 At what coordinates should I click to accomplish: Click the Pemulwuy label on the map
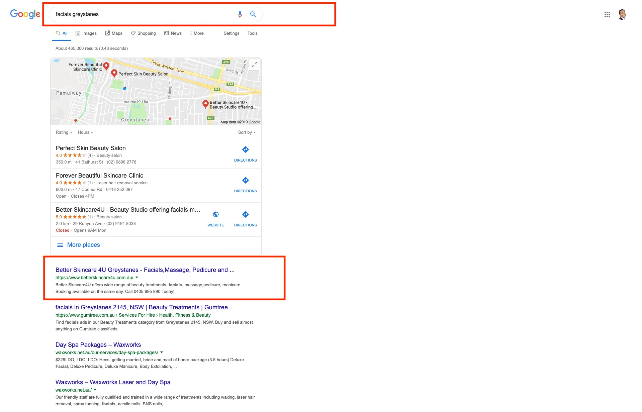click(69, 93)
